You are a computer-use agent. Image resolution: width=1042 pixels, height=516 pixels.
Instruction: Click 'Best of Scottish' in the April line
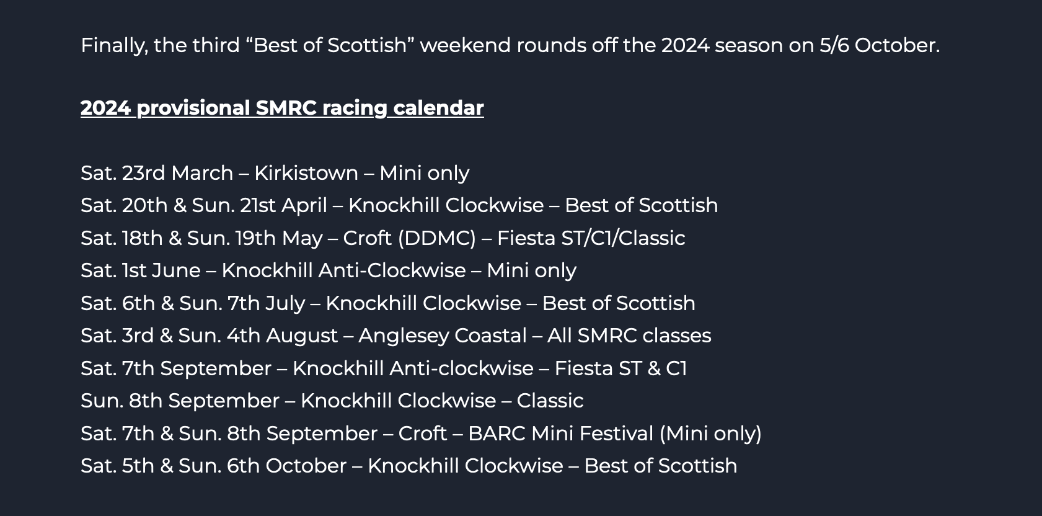point(642,205)
